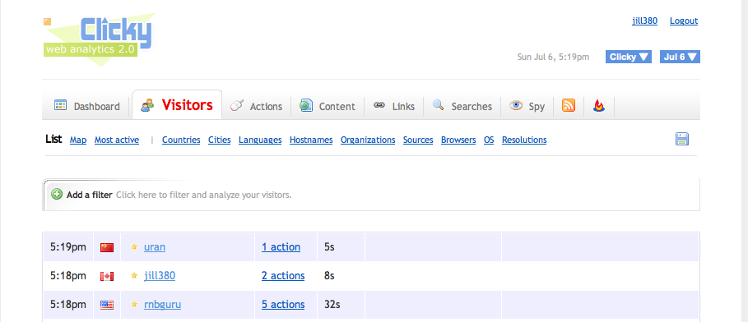Click the 8s duration value
This screenshot has width=748, height=322.
[x=329, y=276]
